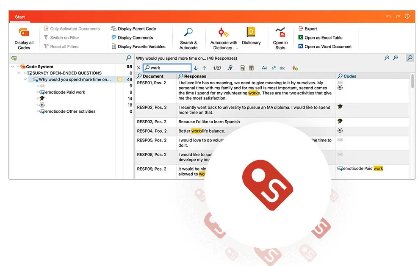
Task: Click the activation dot beside Code System
Action: click(18, 66)
